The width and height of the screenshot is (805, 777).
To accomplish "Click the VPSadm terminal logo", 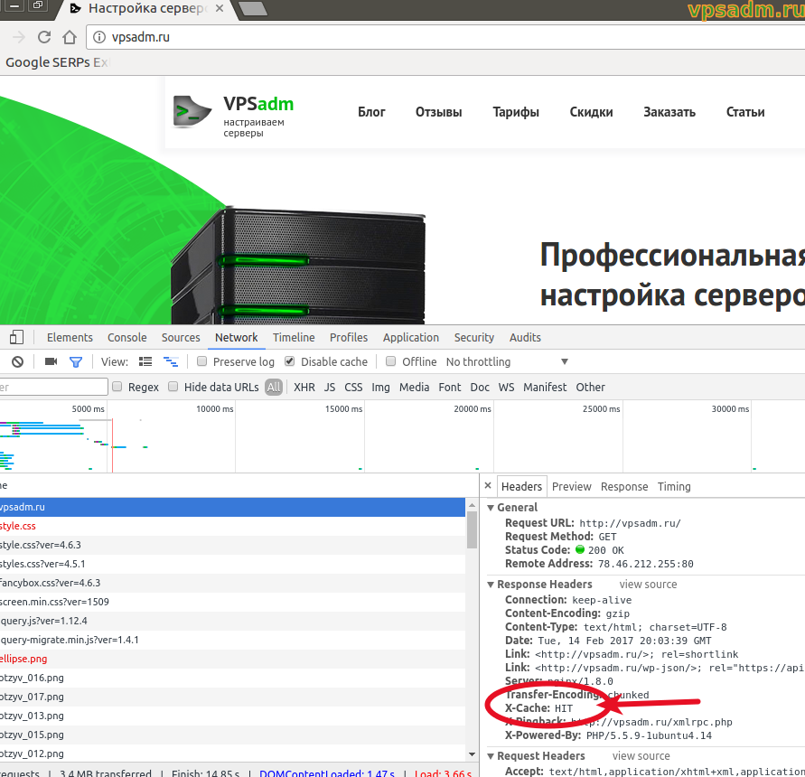I will pyautogui.click(x=192, y=111).
